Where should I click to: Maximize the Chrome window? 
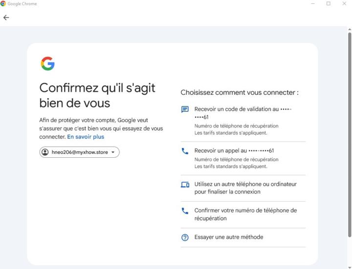(x=329, y=3)
